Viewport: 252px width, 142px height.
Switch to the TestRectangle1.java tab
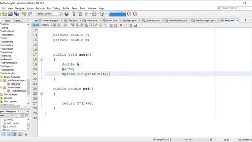(206, 21)
